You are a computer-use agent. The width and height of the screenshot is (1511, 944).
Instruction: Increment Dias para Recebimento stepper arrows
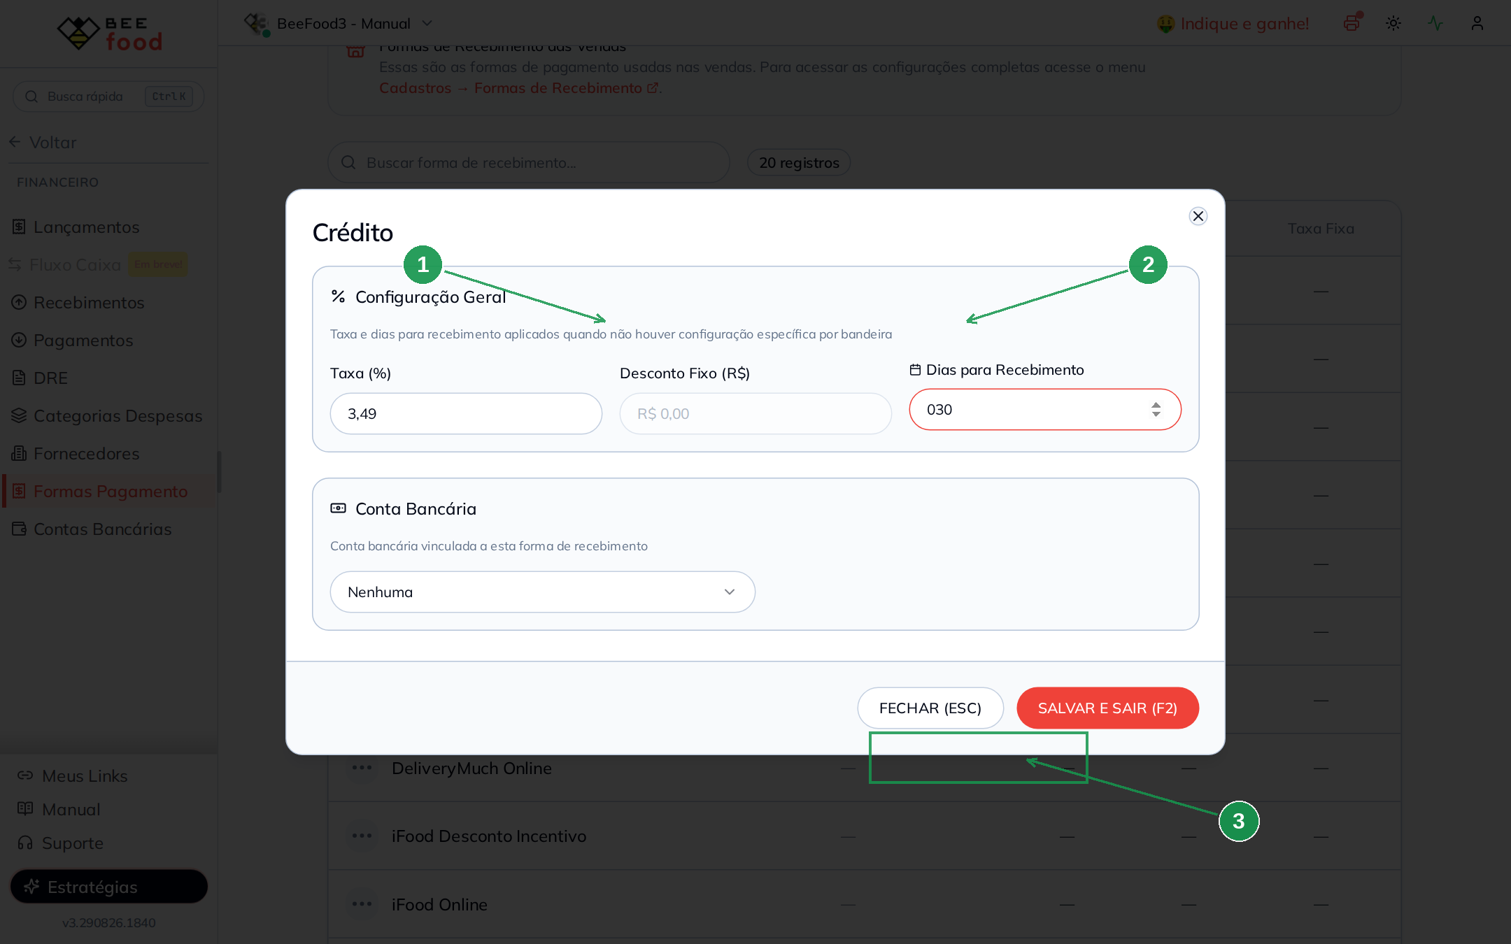[x=1156, y=405]
